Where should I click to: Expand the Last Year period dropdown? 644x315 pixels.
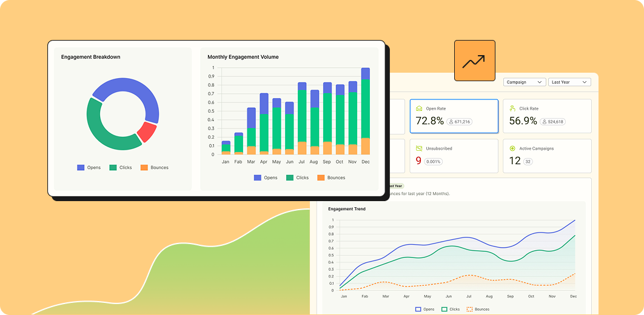[569, 82]
